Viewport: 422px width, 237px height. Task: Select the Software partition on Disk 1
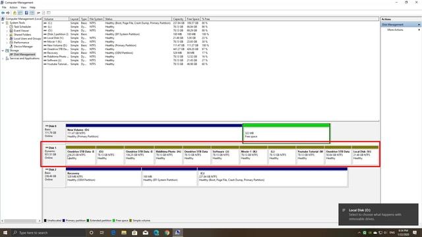coord(225,155)
